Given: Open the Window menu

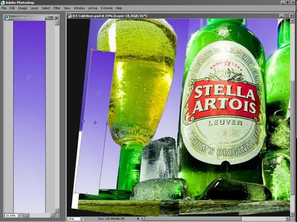Looking at the screenshot, I should [79, 8].
